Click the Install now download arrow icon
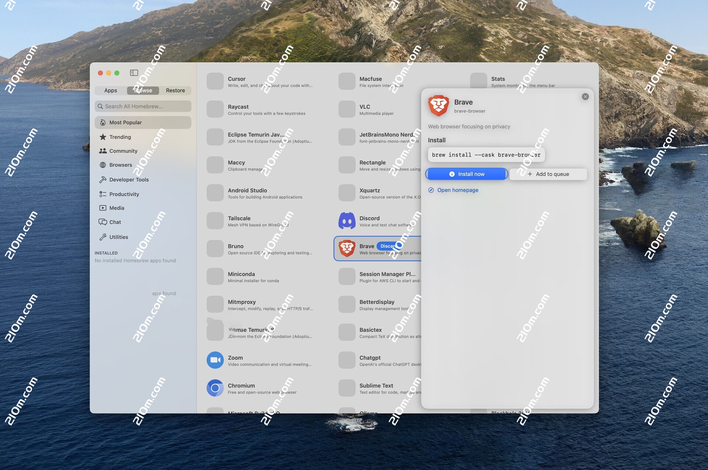The height and width of the screenshot is (470, 708). point(452,174)
